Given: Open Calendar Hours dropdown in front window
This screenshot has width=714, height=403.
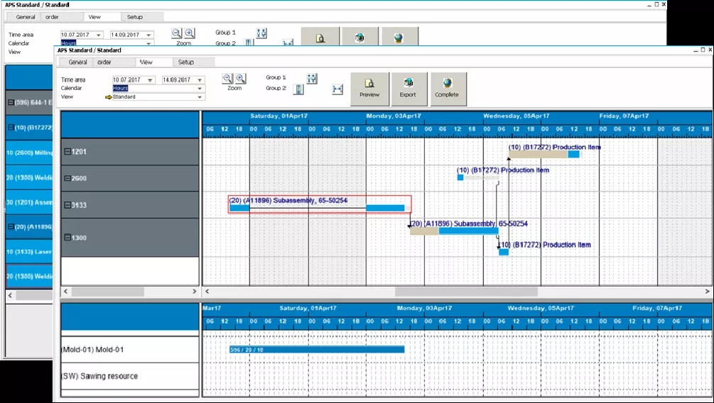Looking at the screenshot, I should [200, 88].
